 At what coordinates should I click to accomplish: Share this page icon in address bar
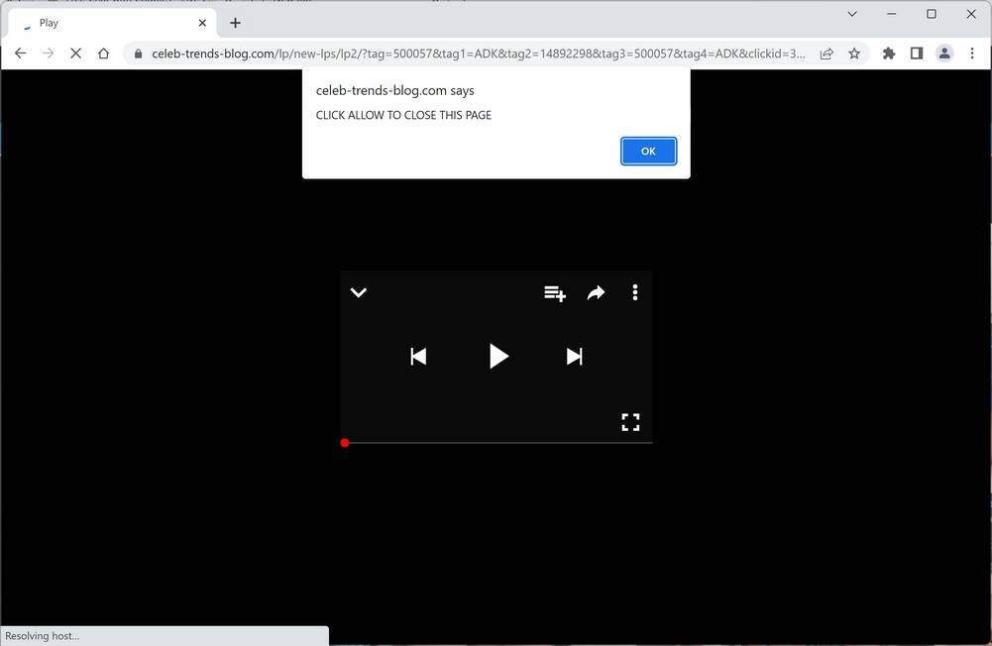click(x=827, y=54)
